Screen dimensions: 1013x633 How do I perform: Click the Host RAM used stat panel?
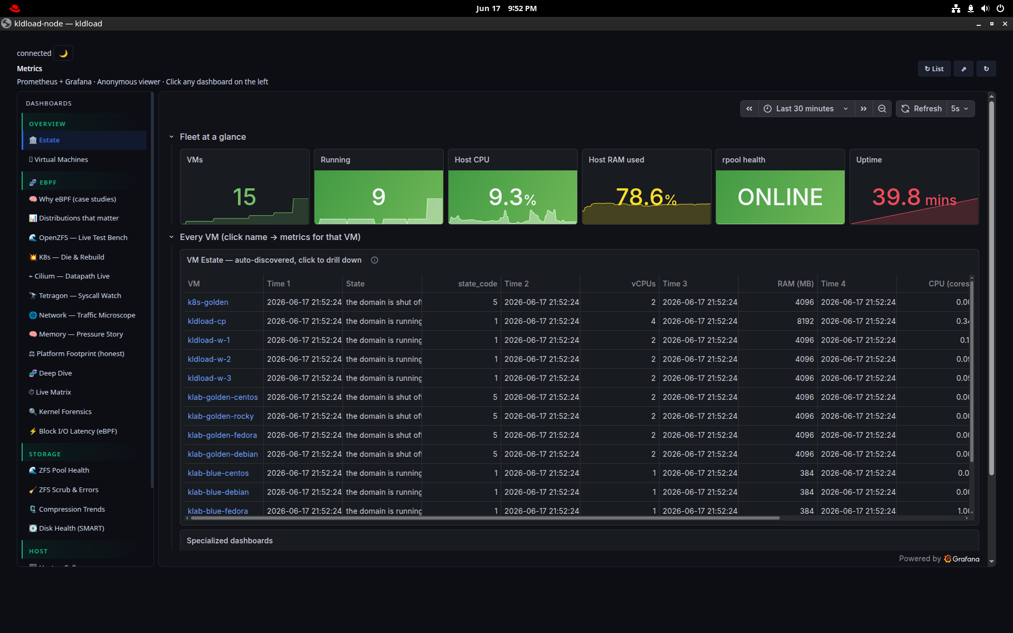tap(647, 187)
